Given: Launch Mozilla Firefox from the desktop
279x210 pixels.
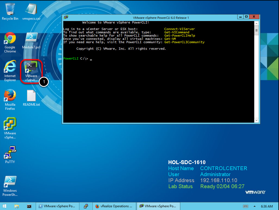Looking at the screenshot, I should pyautogui.click(x=10, y=100).
